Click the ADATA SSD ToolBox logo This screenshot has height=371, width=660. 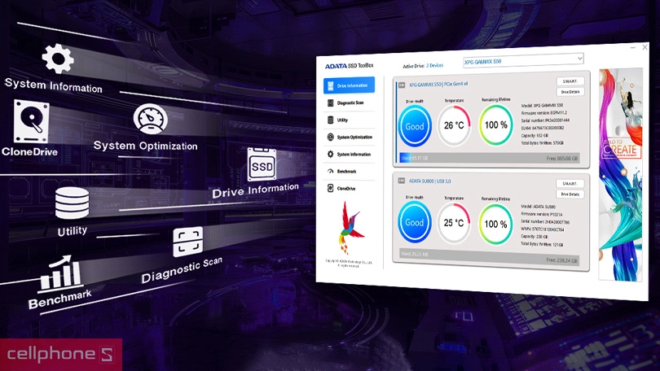point(349,66)
